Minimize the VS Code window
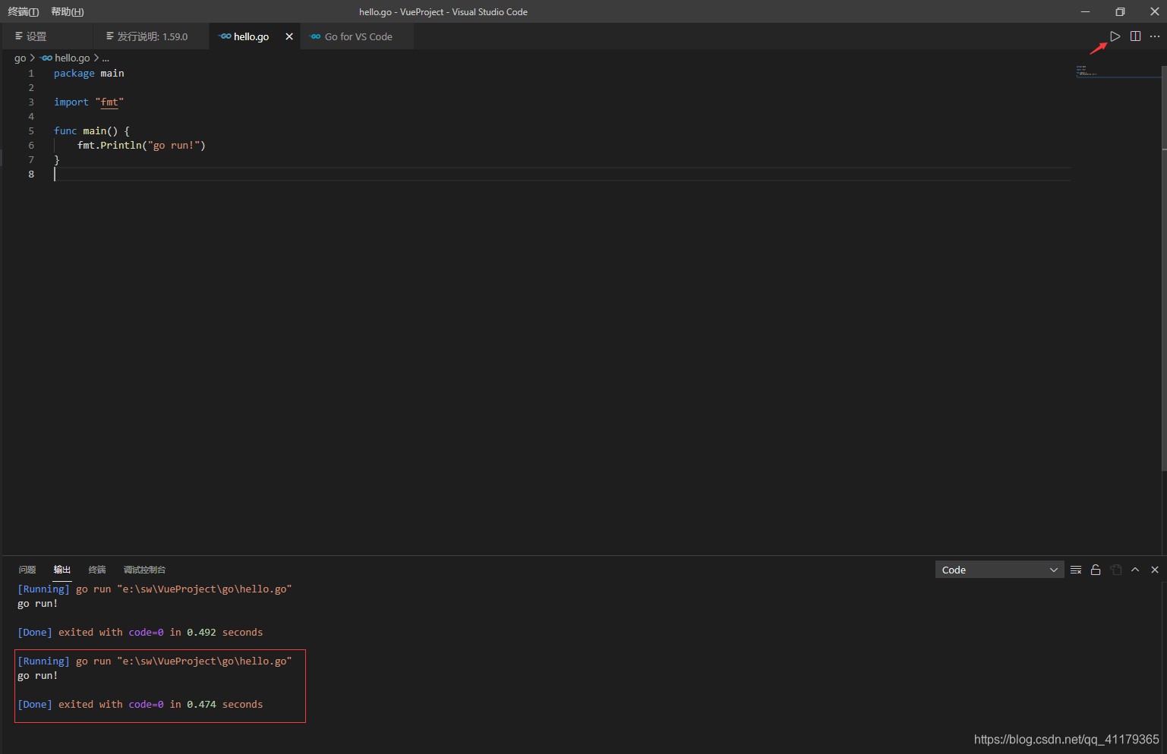This screenshot has height=754, width=1167. 1085,11
